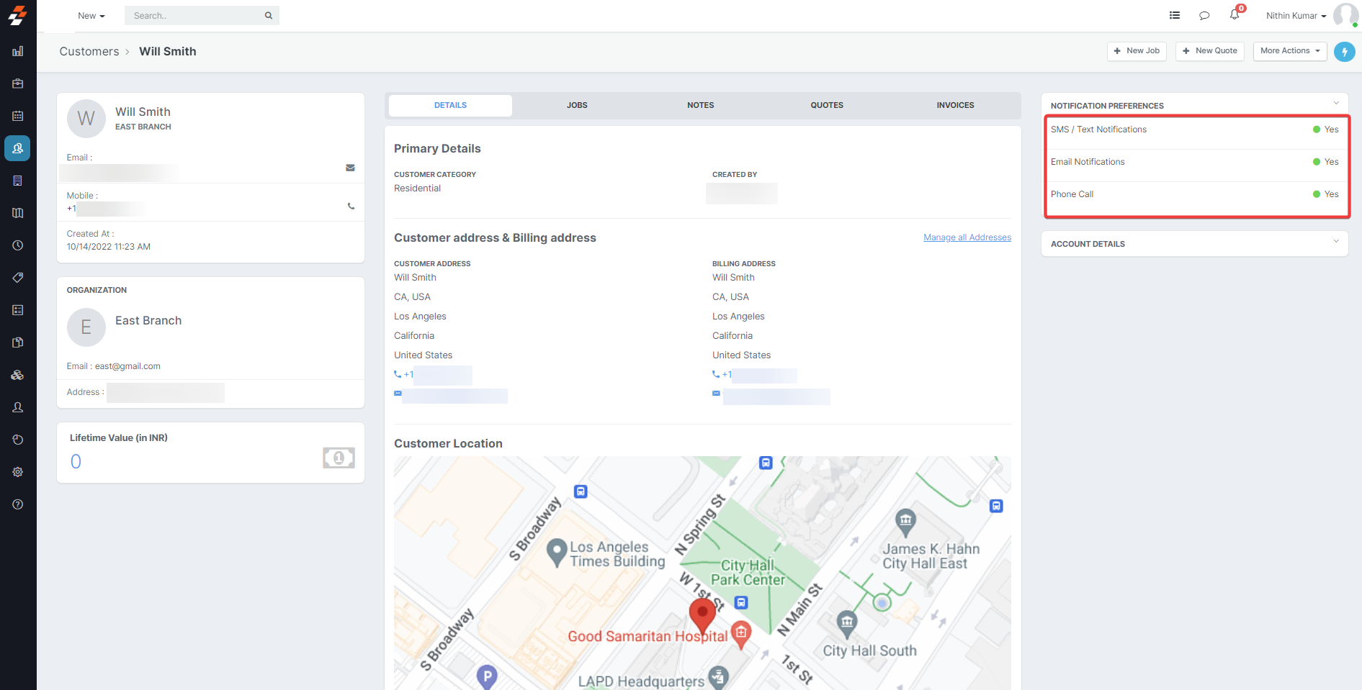The width and height of the screenshot is (1362, 690).
Task: Click the list view icon in header
Action: (x=1175, y=15)
